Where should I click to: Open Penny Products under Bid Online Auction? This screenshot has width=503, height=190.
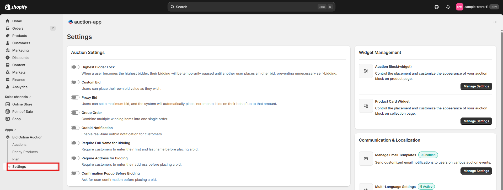pyautogui.click(x=25, y=152)
